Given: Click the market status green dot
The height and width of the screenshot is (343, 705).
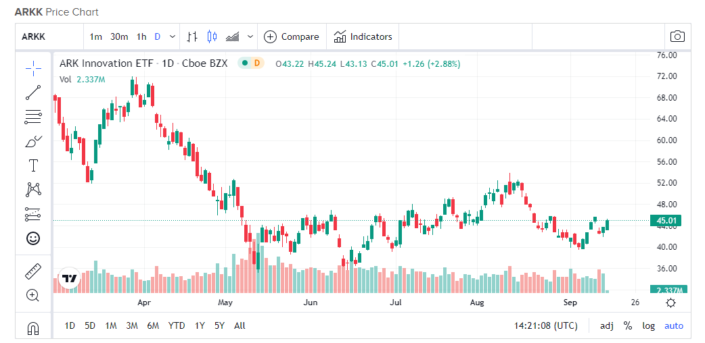Looking at the screenshot, I should click(x=245, y=63).
